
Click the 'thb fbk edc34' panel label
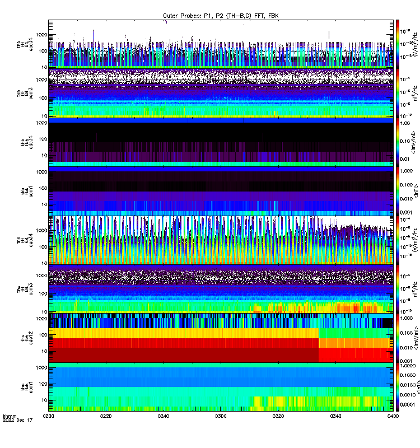(x=26, y=142)
